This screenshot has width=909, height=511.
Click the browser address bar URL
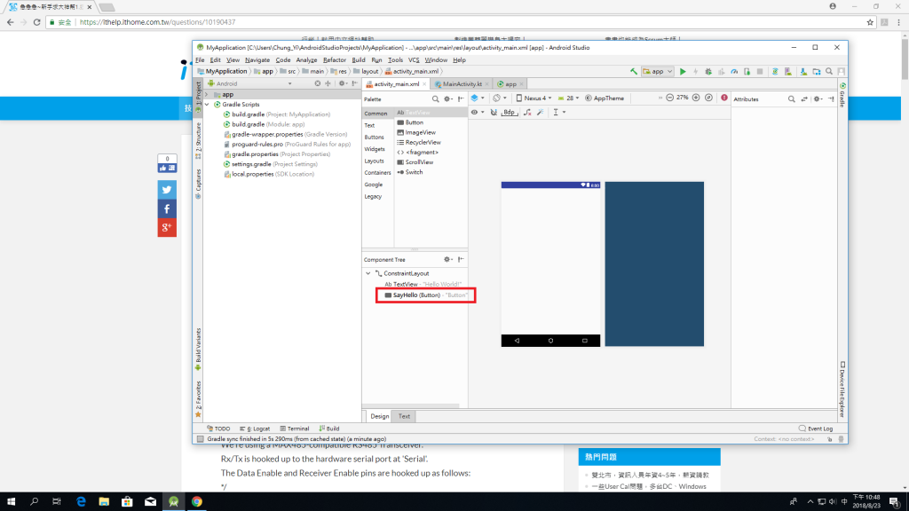point(158,22)
